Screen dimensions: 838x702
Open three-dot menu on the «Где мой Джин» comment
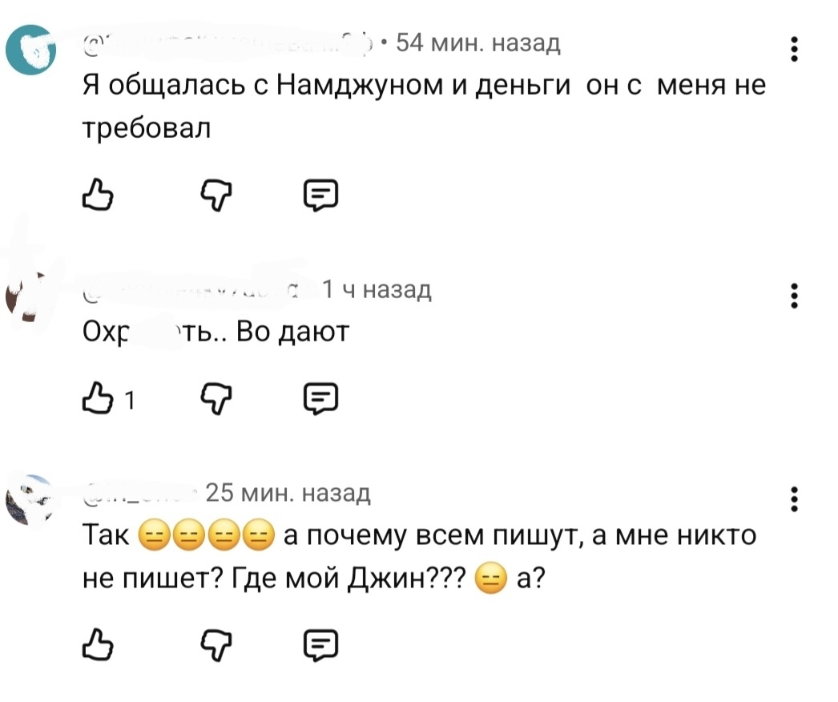point(794,499)
